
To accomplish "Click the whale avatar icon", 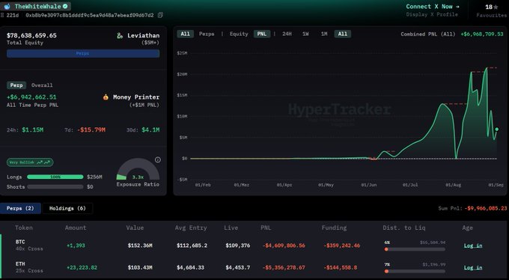I will 7,6.
